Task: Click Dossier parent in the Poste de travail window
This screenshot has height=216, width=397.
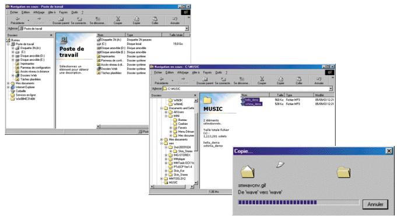Action: tap(61, 20)
